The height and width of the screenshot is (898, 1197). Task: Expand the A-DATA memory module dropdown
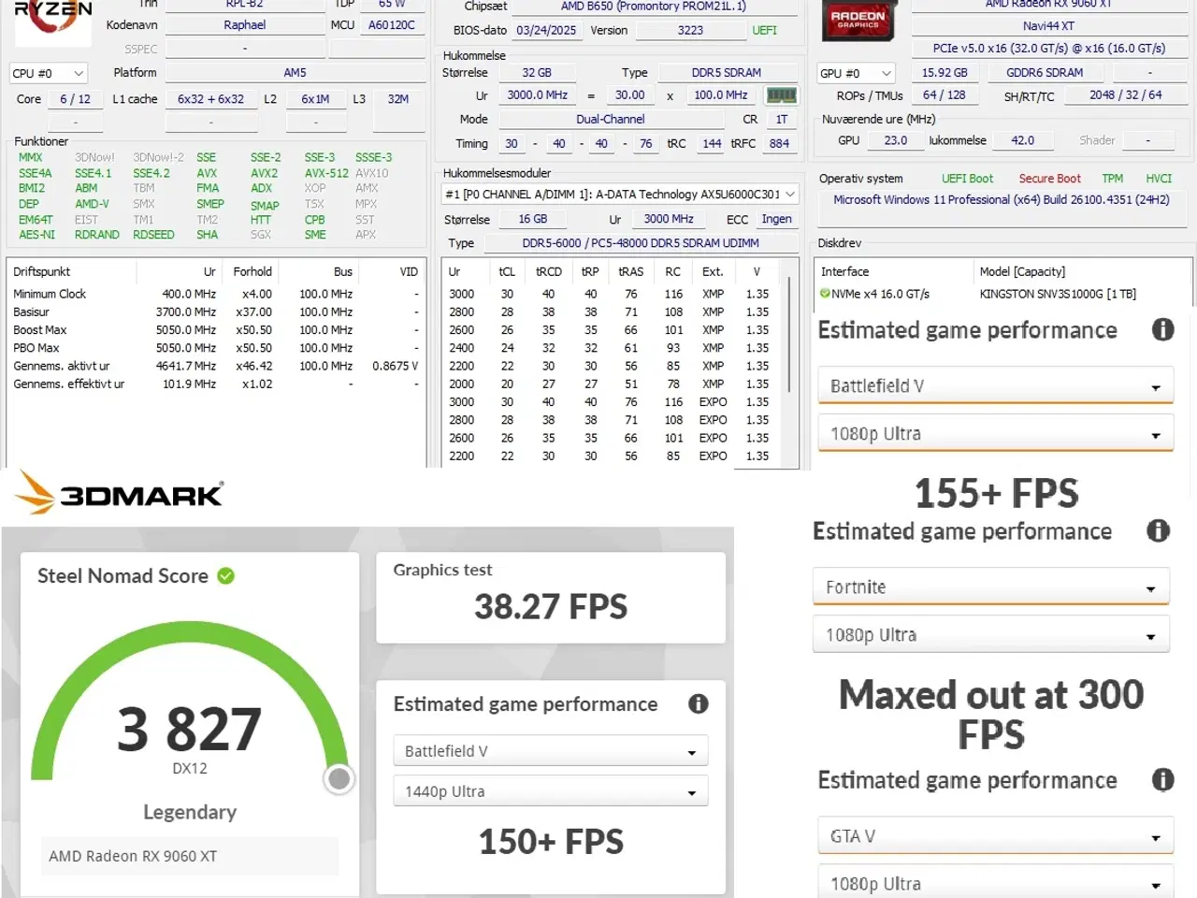click(620, 195)
